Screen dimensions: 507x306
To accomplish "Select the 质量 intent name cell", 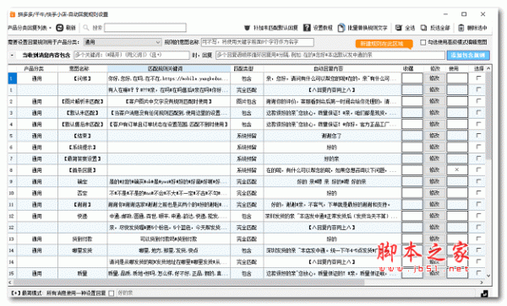I will point(83,273).
